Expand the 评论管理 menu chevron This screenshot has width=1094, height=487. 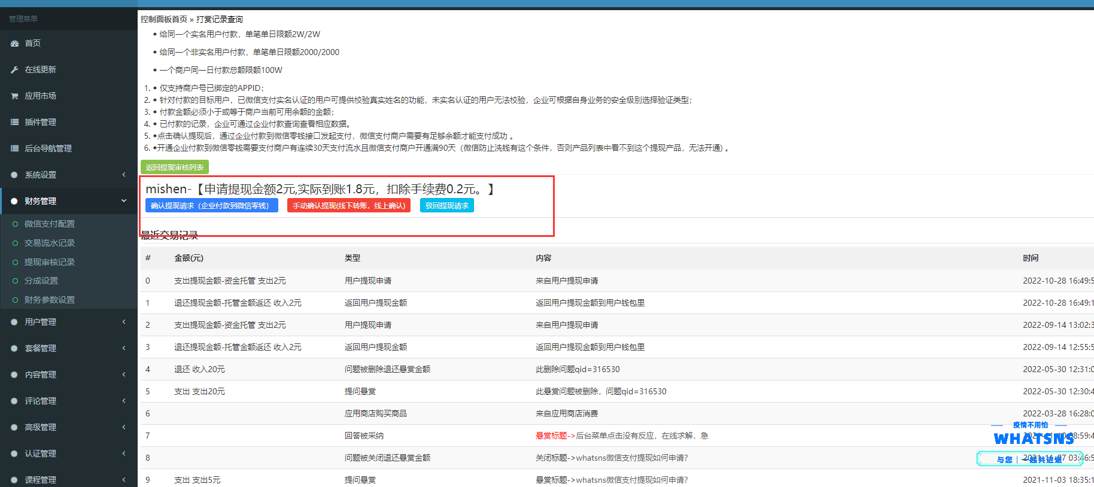coord(124,401)
